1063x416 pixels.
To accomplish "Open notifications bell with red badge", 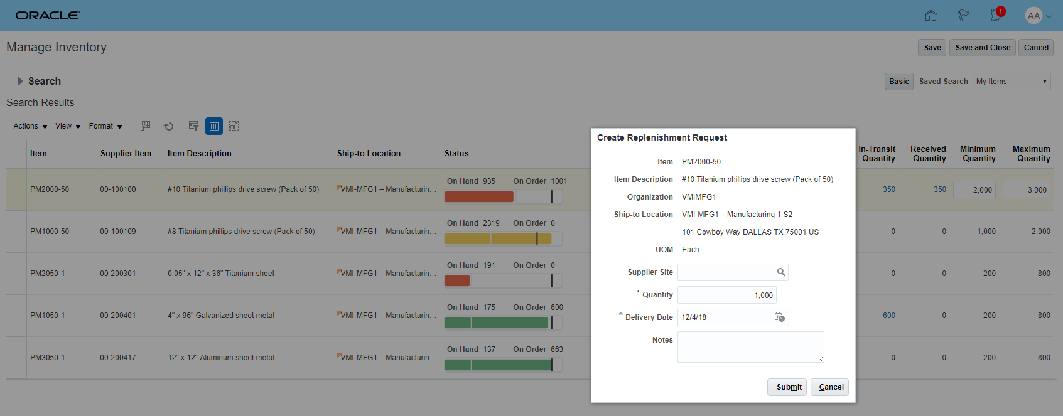I will coord(997,14).
